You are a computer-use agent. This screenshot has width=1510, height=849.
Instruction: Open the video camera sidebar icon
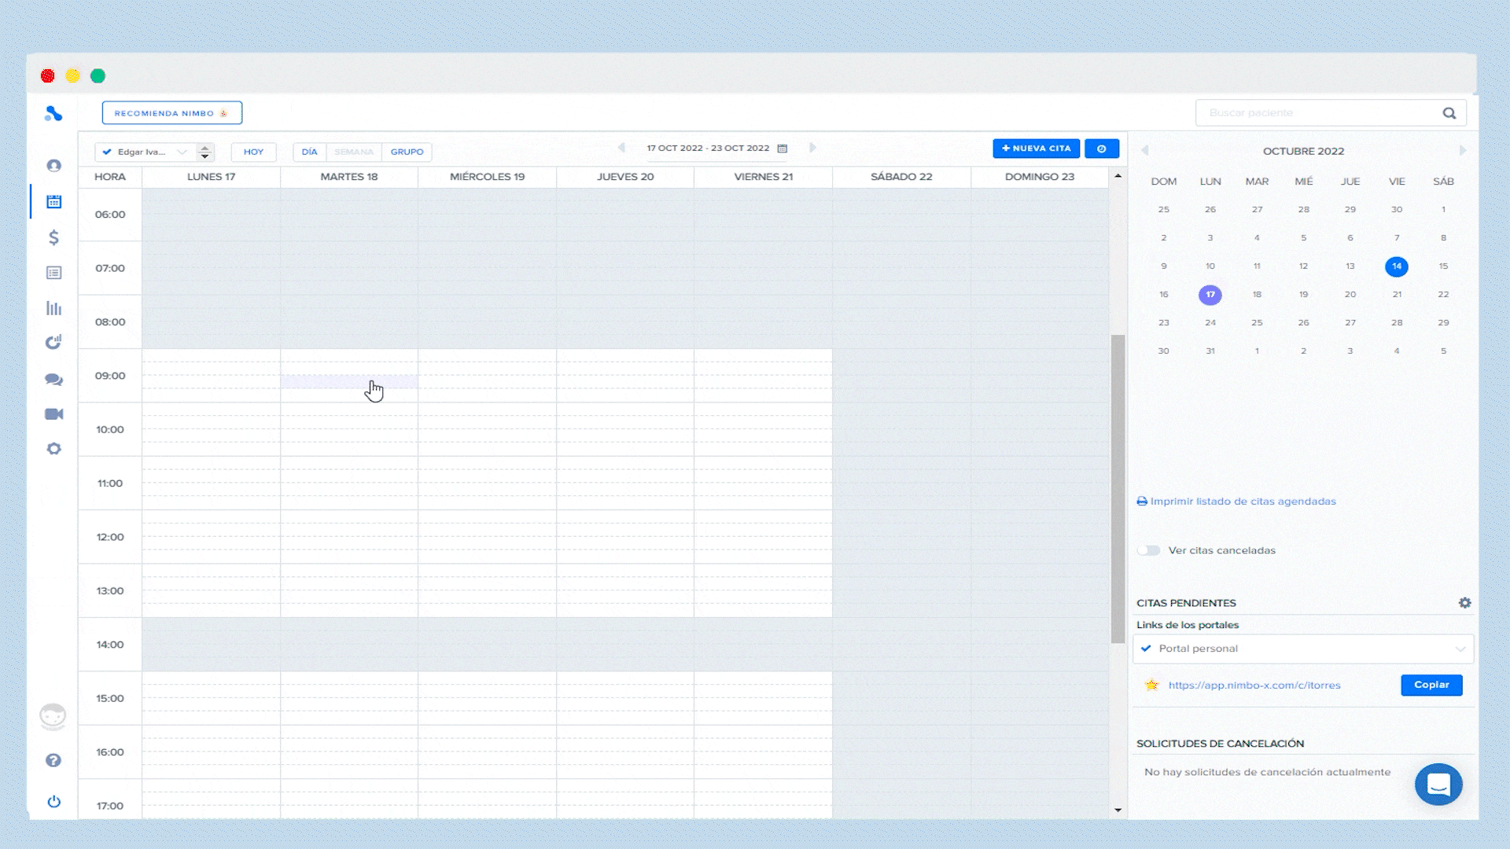(x=53, y=414)
